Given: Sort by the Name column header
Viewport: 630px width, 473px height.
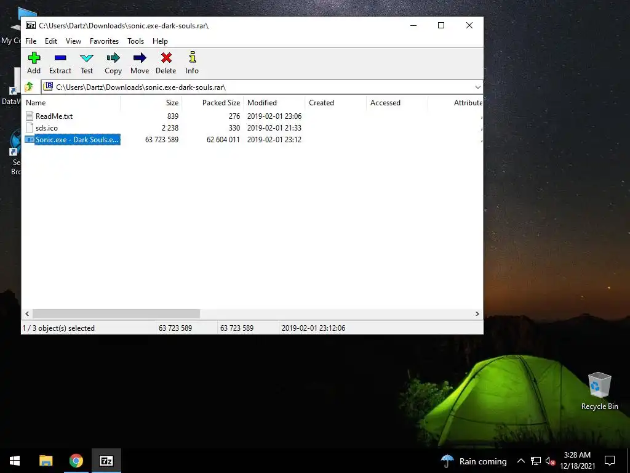Looking at the screenshot, I should point(71,103).
